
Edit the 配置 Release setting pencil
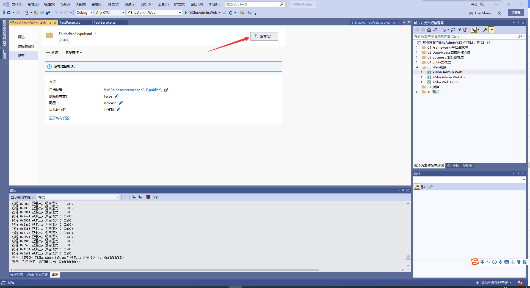coord(121,103)
